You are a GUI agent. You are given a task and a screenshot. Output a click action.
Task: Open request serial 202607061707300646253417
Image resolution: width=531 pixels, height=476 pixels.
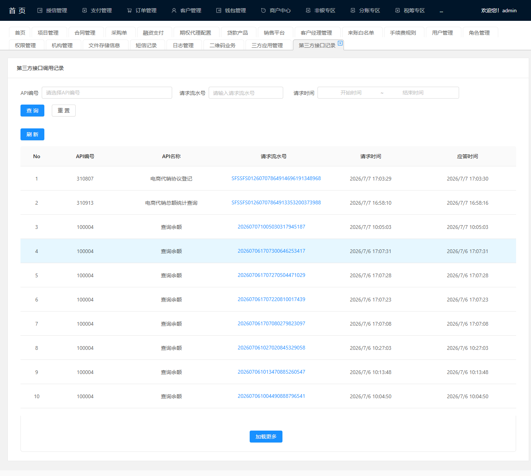click(271, 251)
